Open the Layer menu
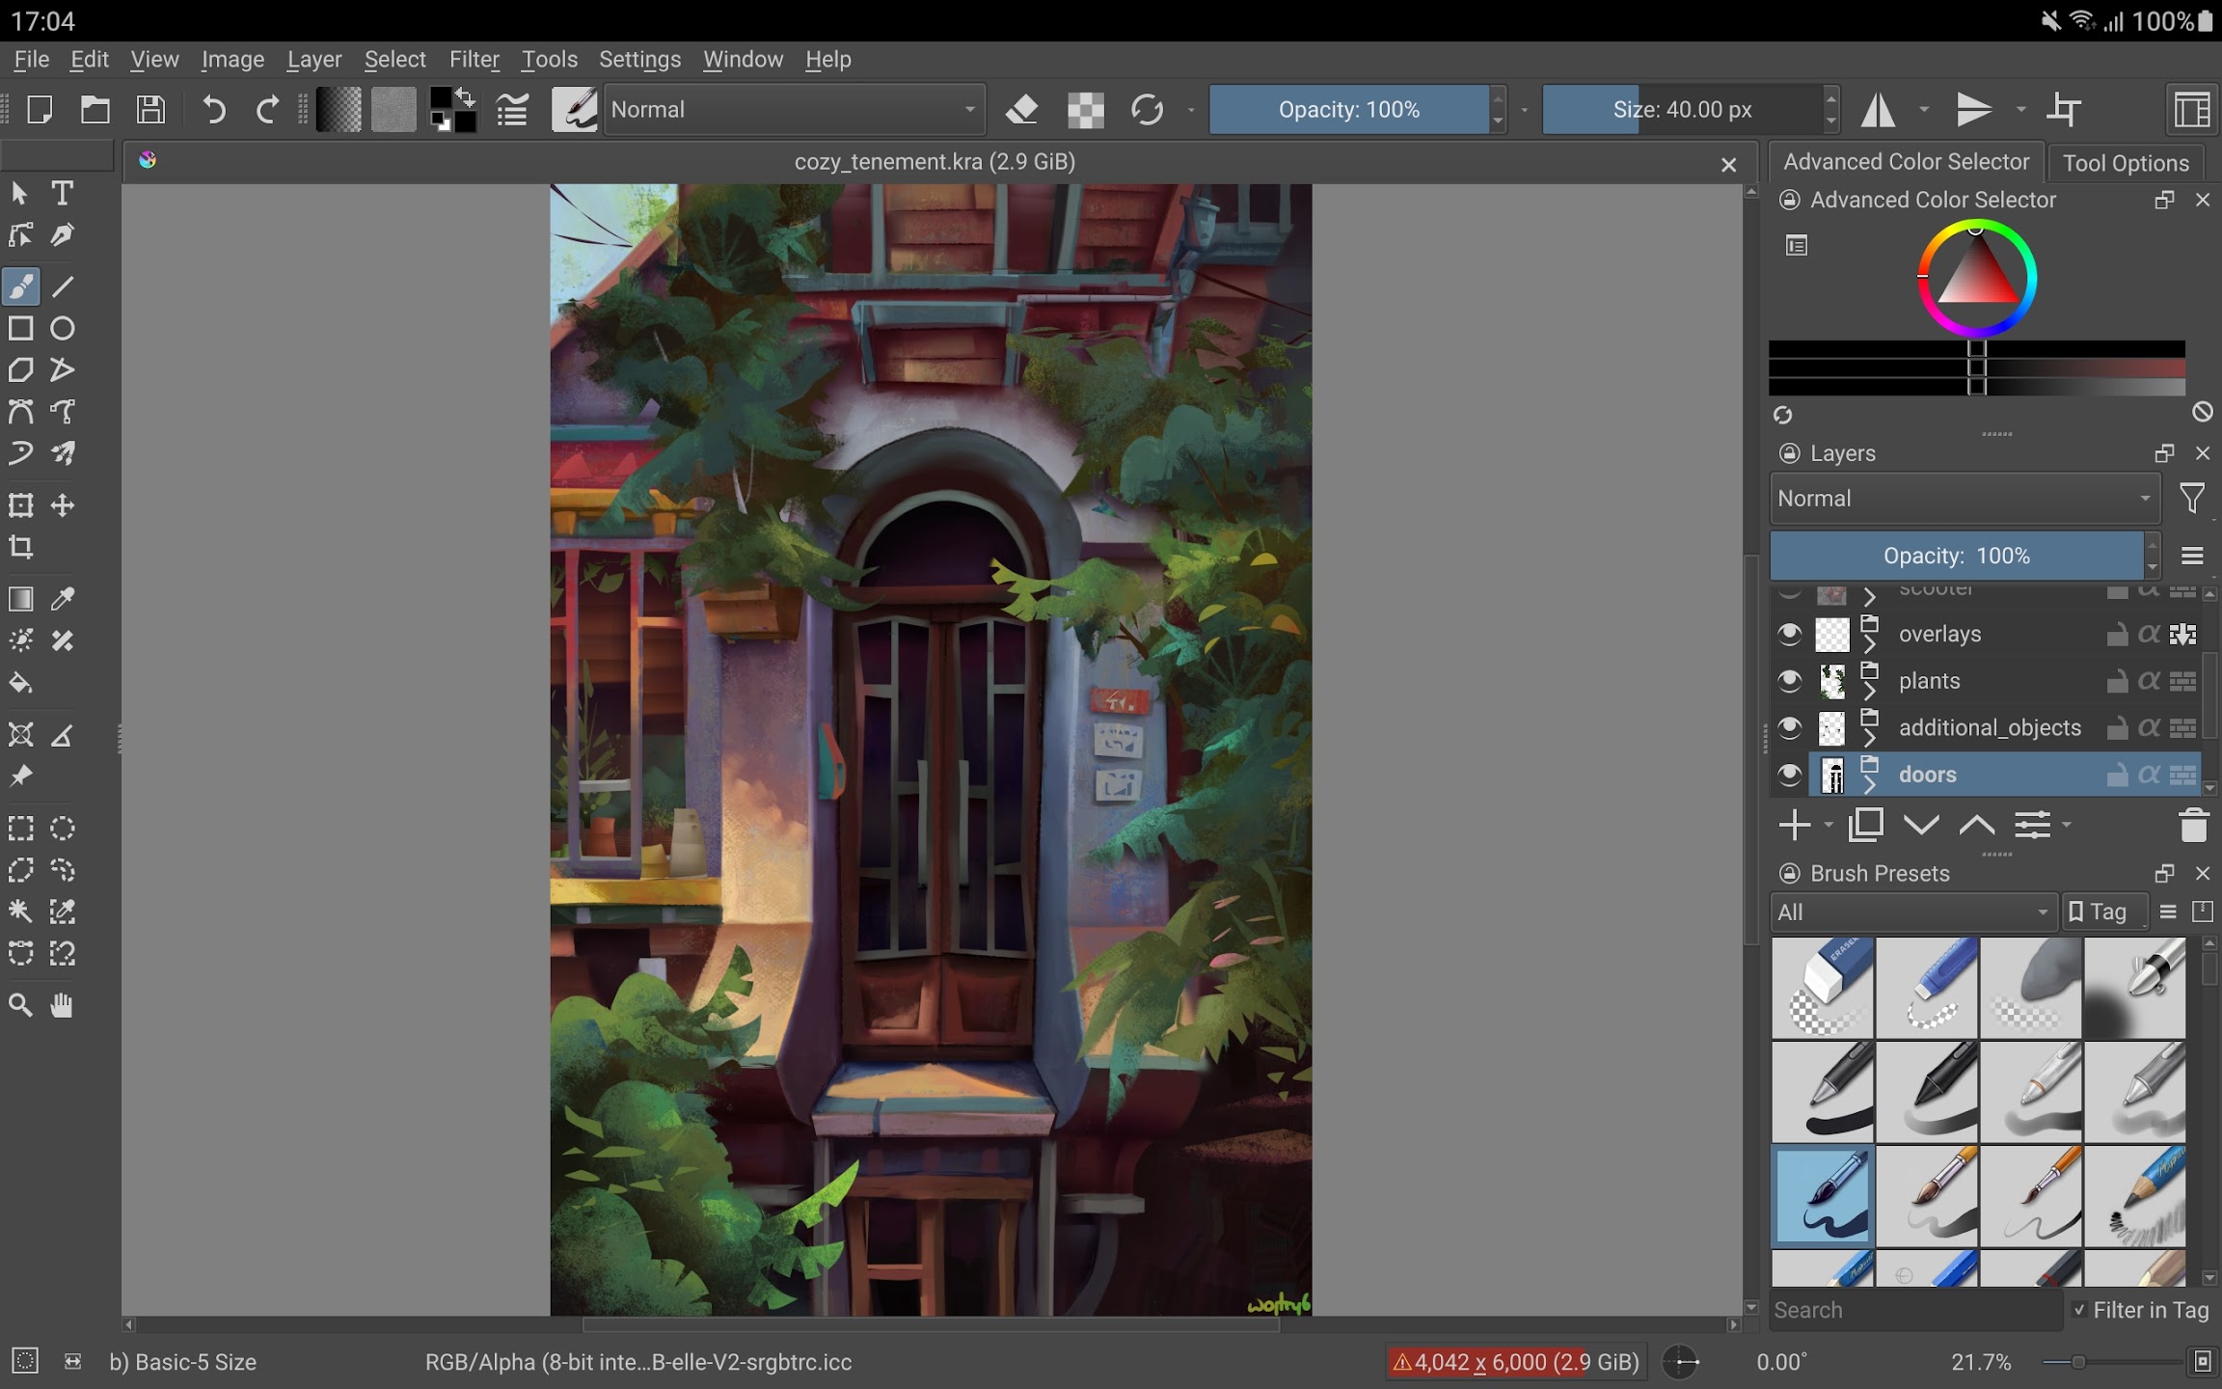 [x=315, y=58]
